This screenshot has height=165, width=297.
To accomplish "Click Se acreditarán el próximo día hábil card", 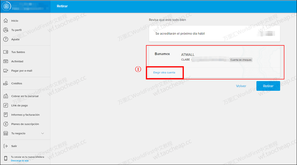I will (x=215, y=34).
